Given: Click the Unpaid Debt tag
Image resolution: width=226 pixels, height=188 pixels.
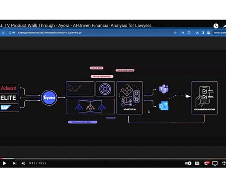Looking at the screenshot, I should [x=96, y=68].
